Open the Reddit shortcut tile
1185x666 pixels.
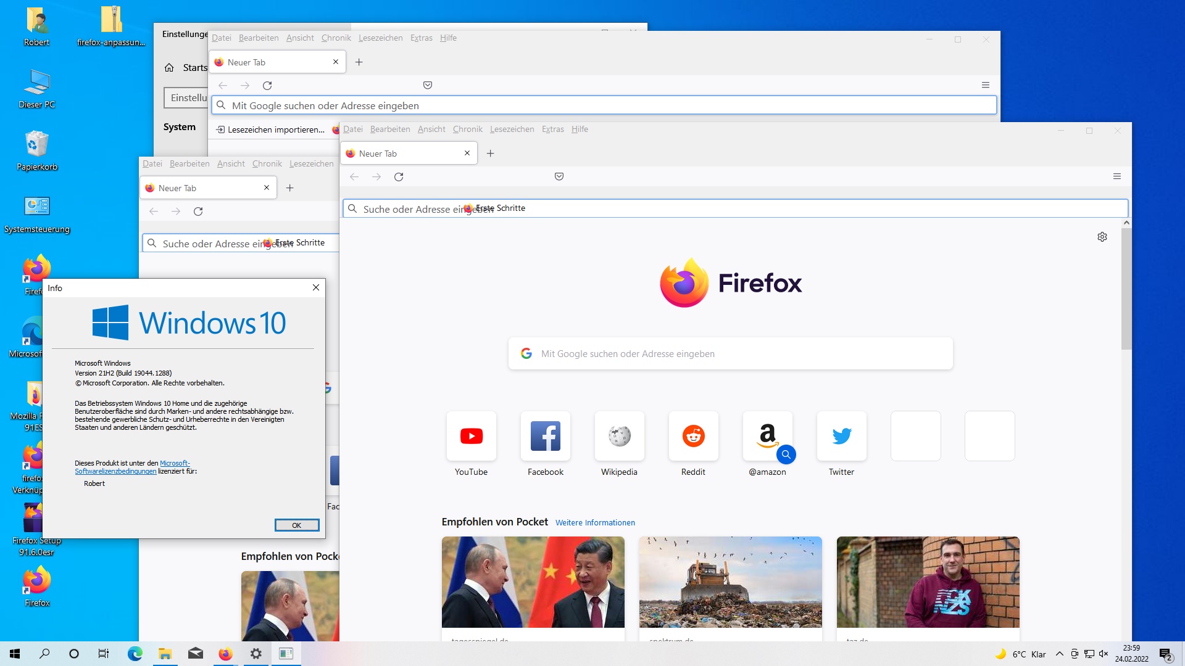click(693, 437)
